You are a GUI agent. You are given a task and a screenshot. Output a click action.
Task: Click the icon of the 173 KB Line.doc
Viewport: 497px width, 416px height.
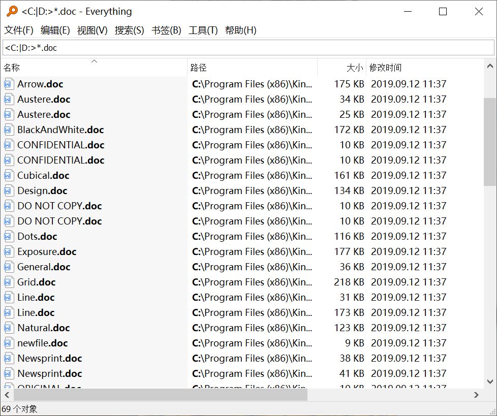point(8,313)
